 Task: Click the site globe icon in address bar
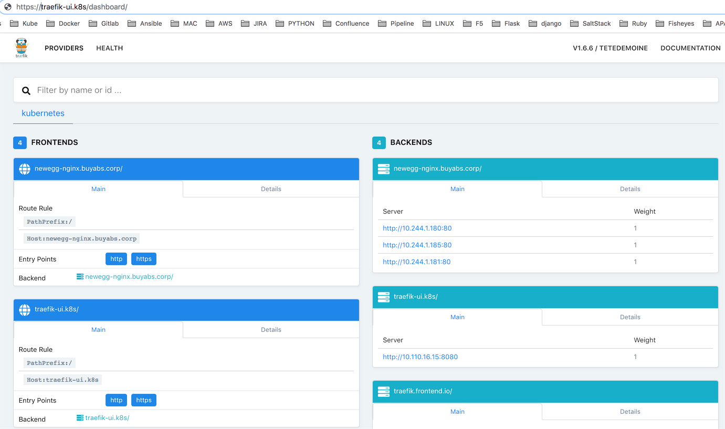[x=7, y=7]
